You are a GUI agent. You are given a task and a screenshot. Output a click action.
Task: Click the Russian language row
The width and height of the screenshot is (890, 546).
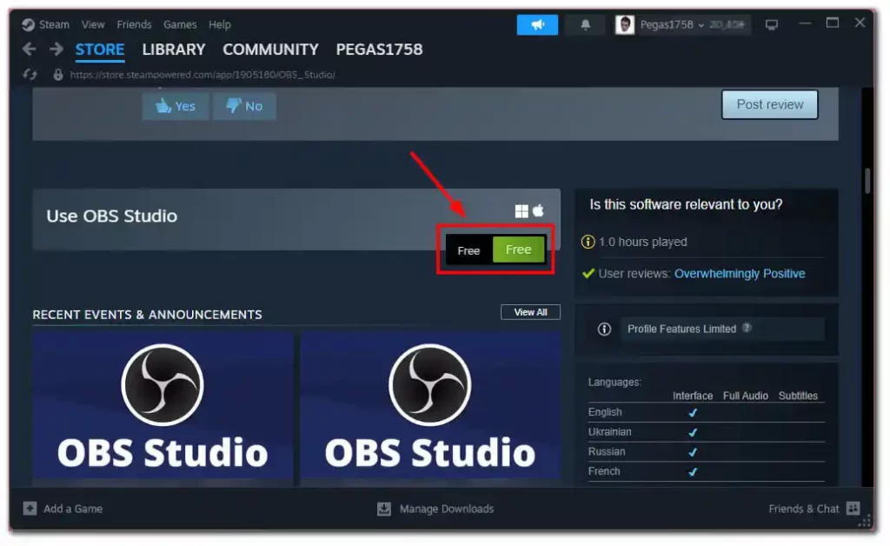[706, 452]
